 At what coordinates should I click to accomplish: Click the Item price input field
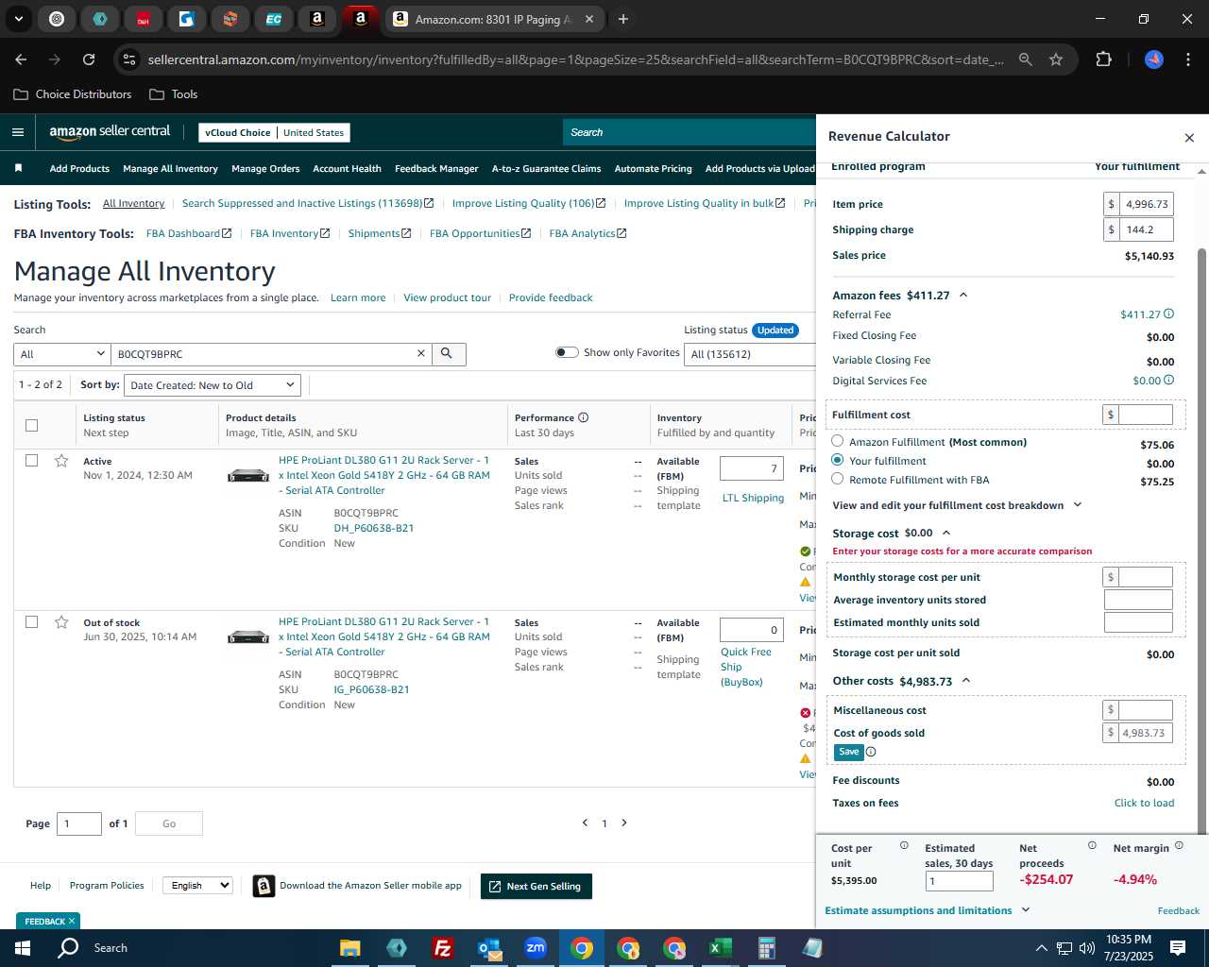(x=1146, y=204)
